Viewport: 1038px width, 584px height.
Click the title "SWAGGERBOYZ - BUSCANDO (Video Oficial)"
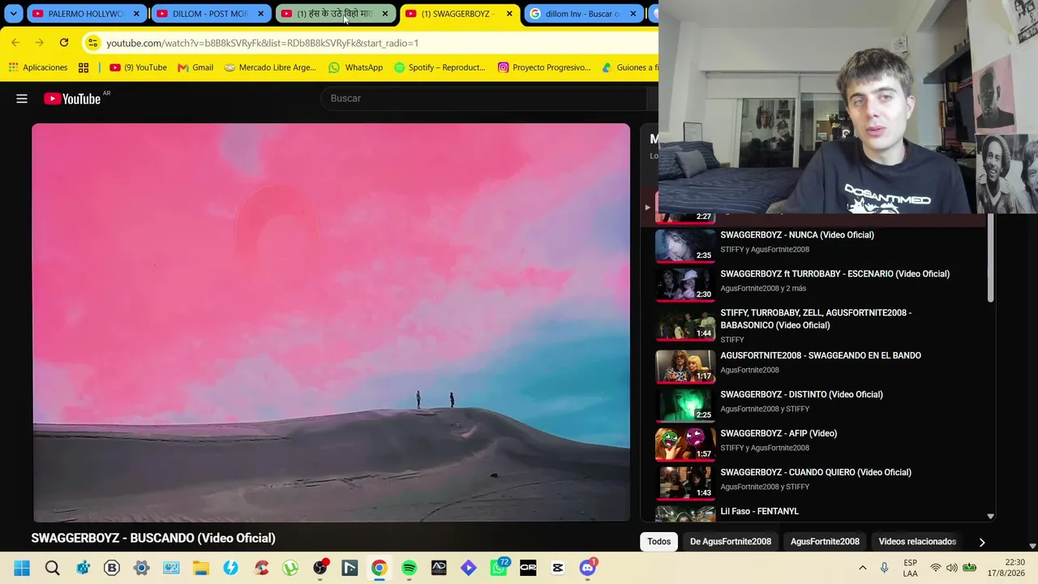153,538
